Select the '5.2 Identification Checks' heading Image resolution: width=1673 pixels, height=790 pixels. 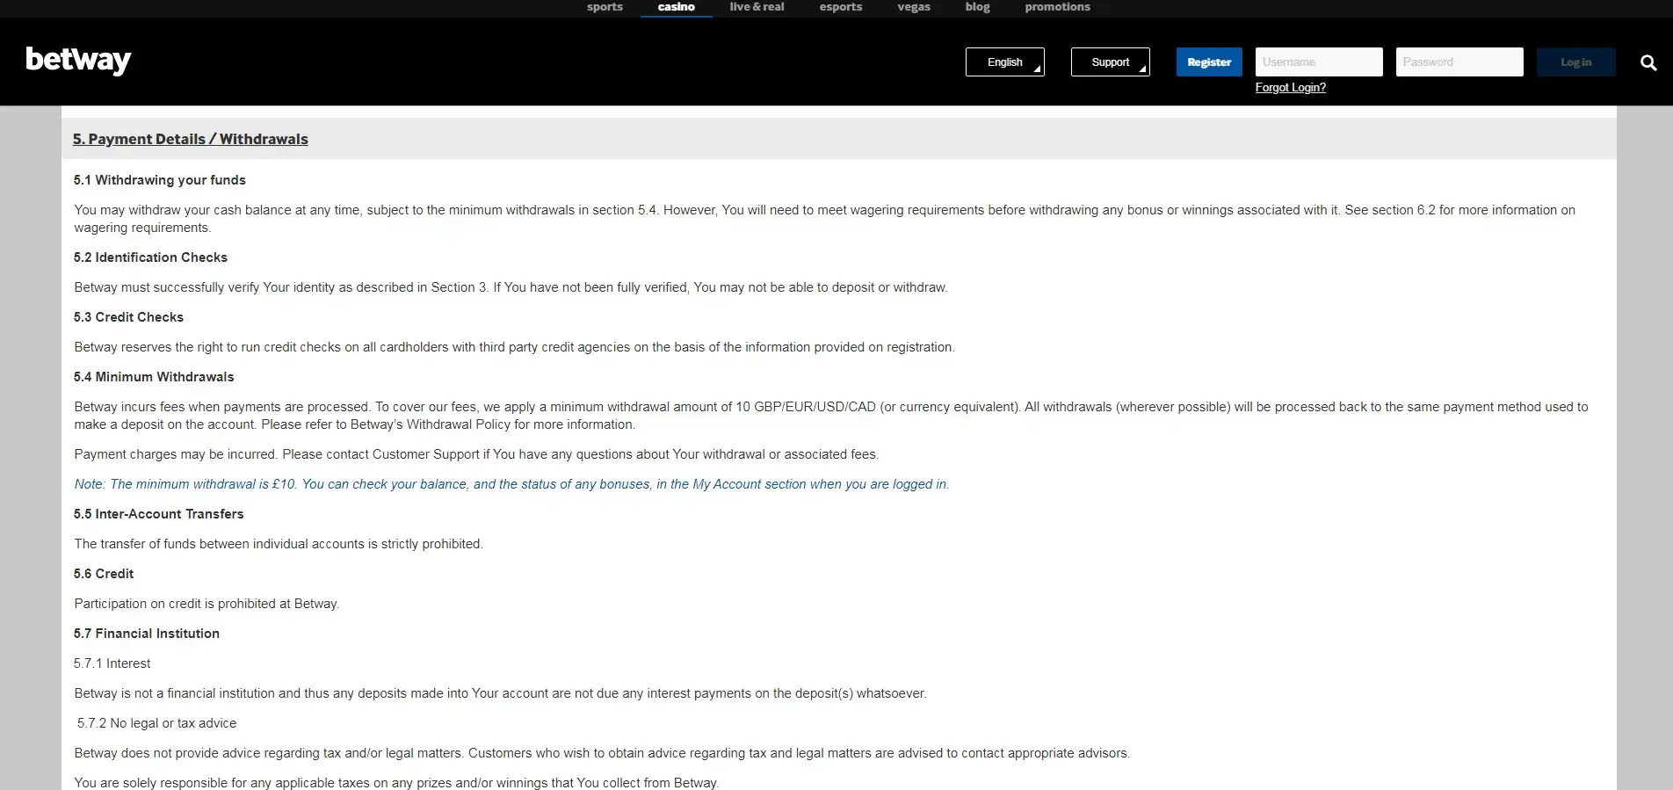click(x=150, y=257)
